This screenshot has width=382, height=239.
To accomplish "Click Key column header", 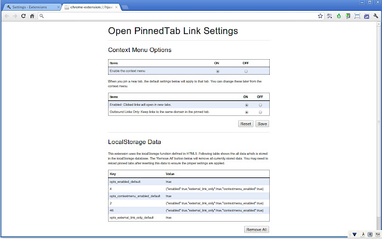I will click(x=113, y=174).
